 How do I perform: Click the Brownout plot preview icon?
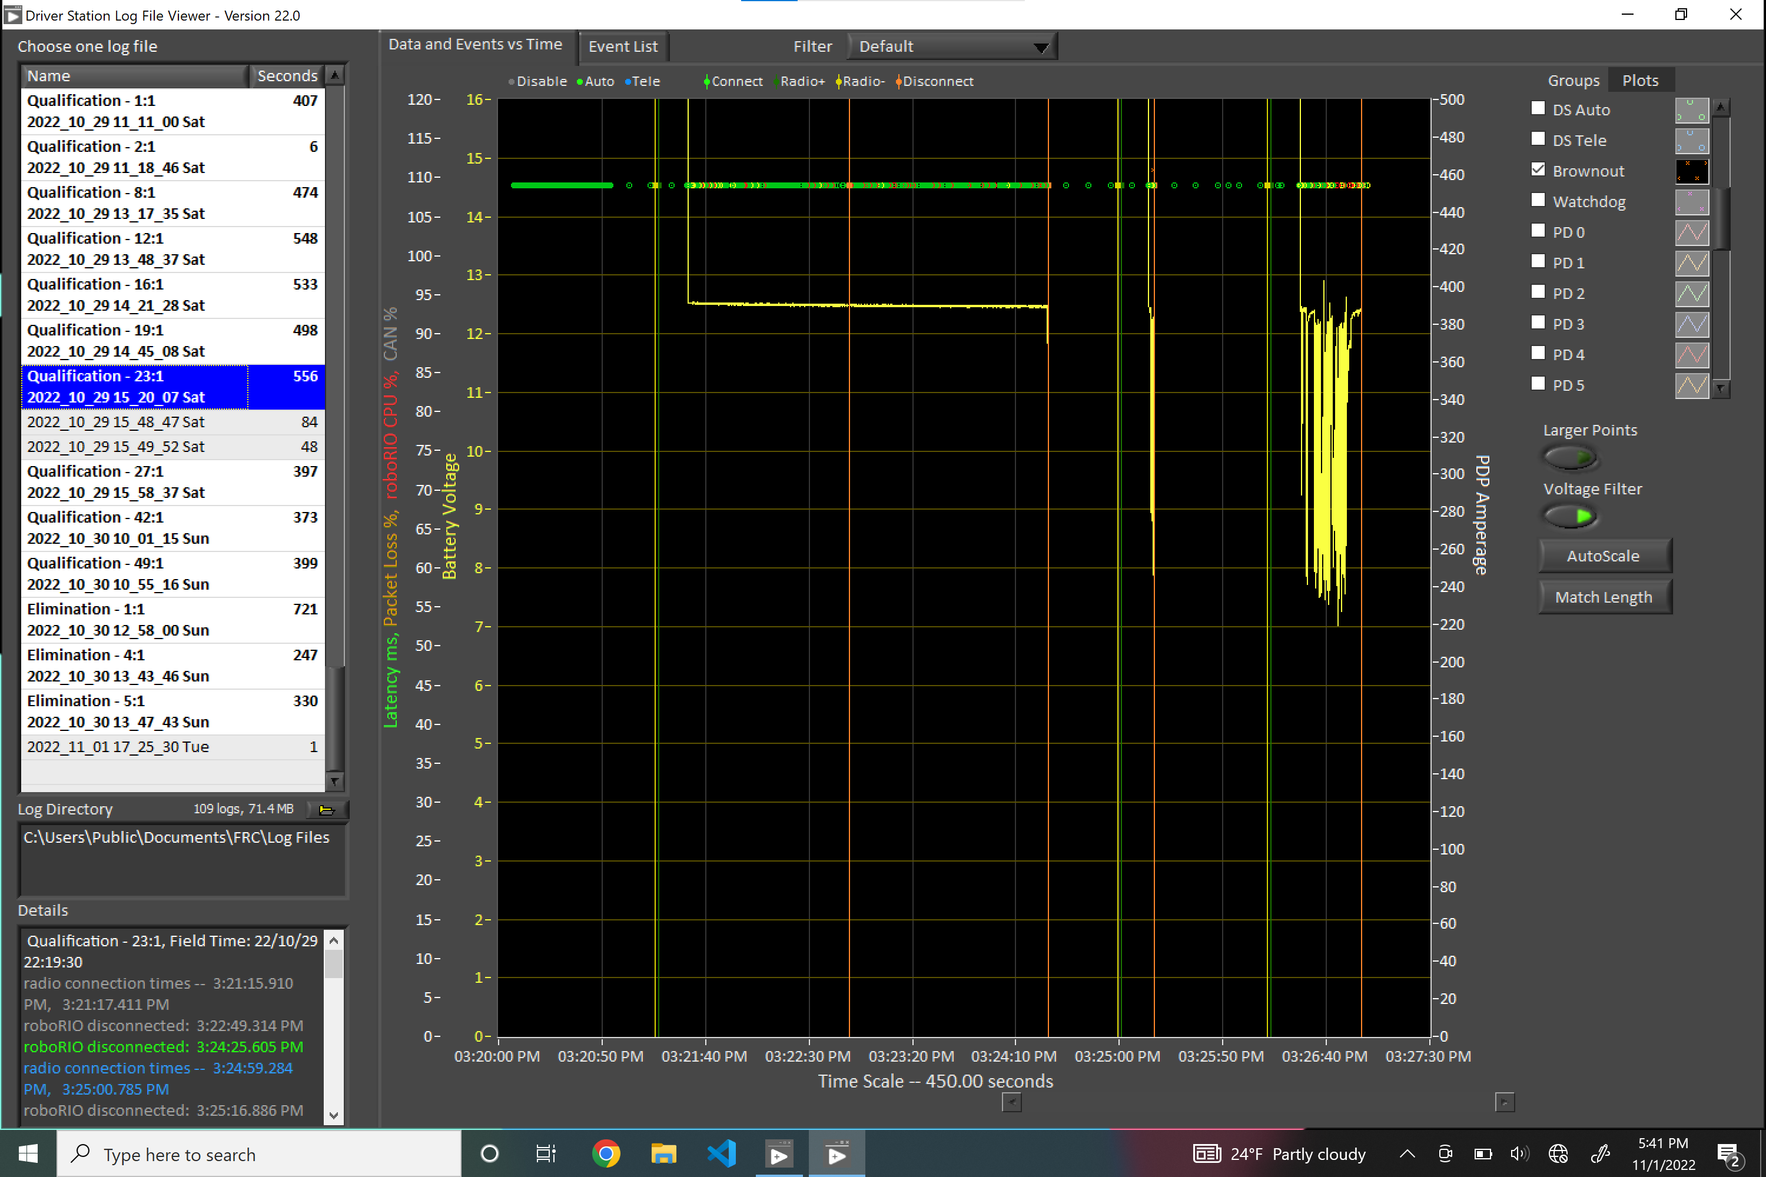tap(1692, 171)
